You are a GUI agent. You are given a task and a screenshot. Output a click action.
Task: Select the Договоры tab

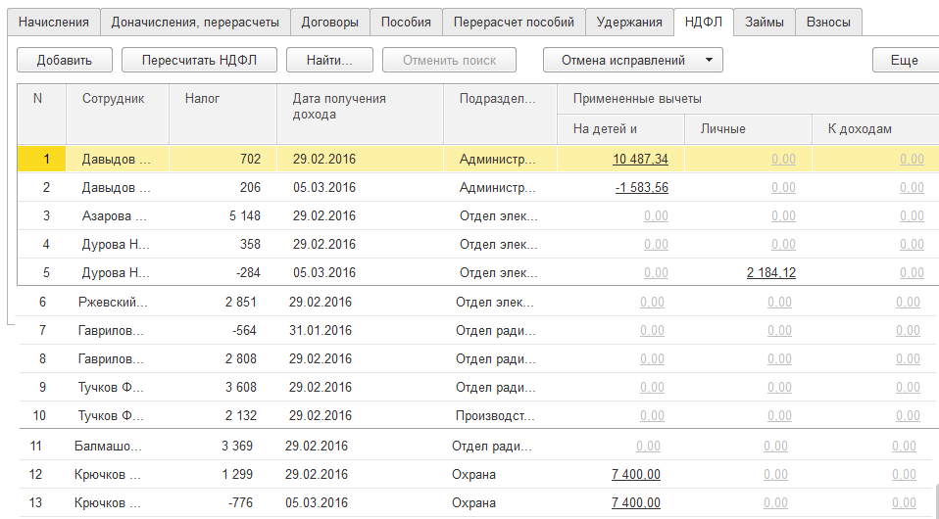coord(329,22)
